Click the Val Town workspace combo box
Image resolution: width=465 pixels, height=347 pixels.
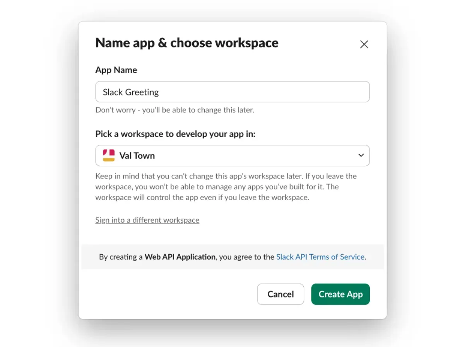coord(232,155)
